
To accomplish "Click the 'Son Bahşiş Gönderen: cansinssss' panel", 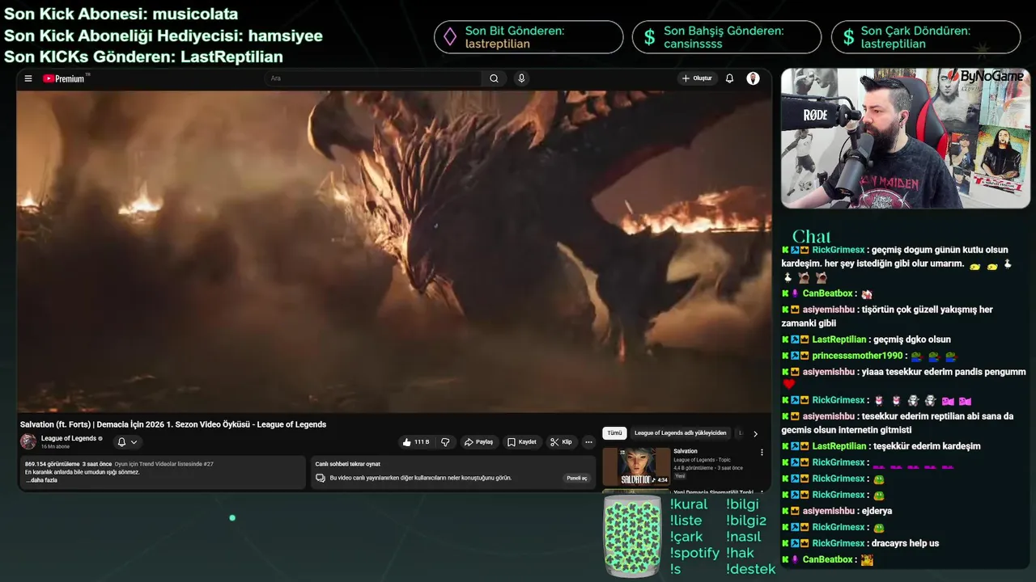I will pyautogui.click(x=727, y=37).
